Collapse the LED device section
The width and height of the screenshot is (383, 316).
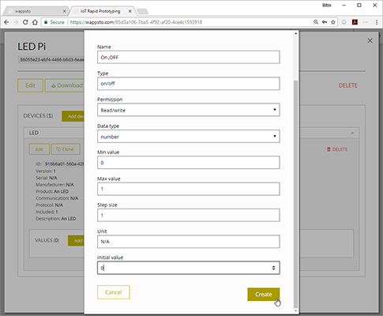click(x=352, y=133)
